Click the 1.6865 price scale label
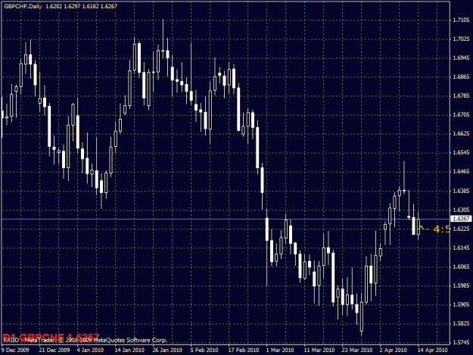This screenshot has height=355, width=473. [x=461, y=76]
